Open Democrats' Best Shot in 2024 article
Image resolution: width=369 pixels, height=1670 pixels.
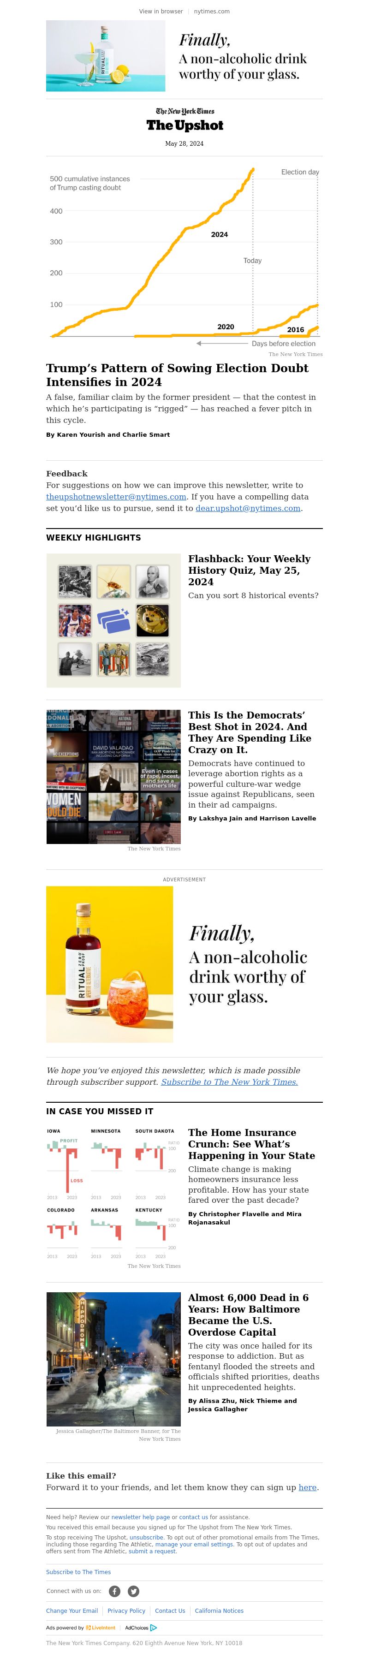pyautogui.click(x=250, y=732)
